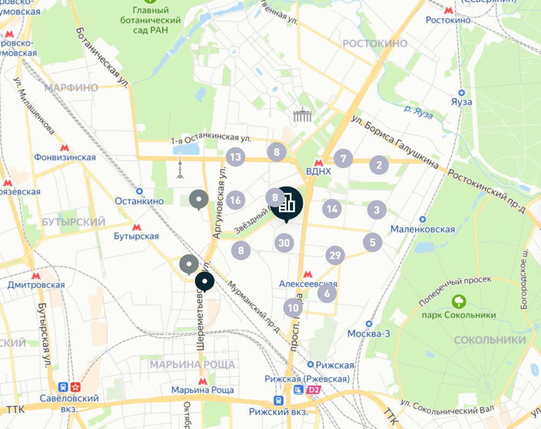Select the cluster marker numbered 13
The height and width of the screenshot is (429, 541).
[236, 157]
